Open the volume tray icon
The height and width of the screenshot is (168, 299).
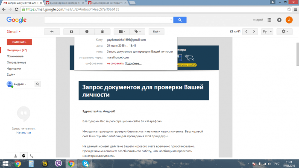pos(269,164)
